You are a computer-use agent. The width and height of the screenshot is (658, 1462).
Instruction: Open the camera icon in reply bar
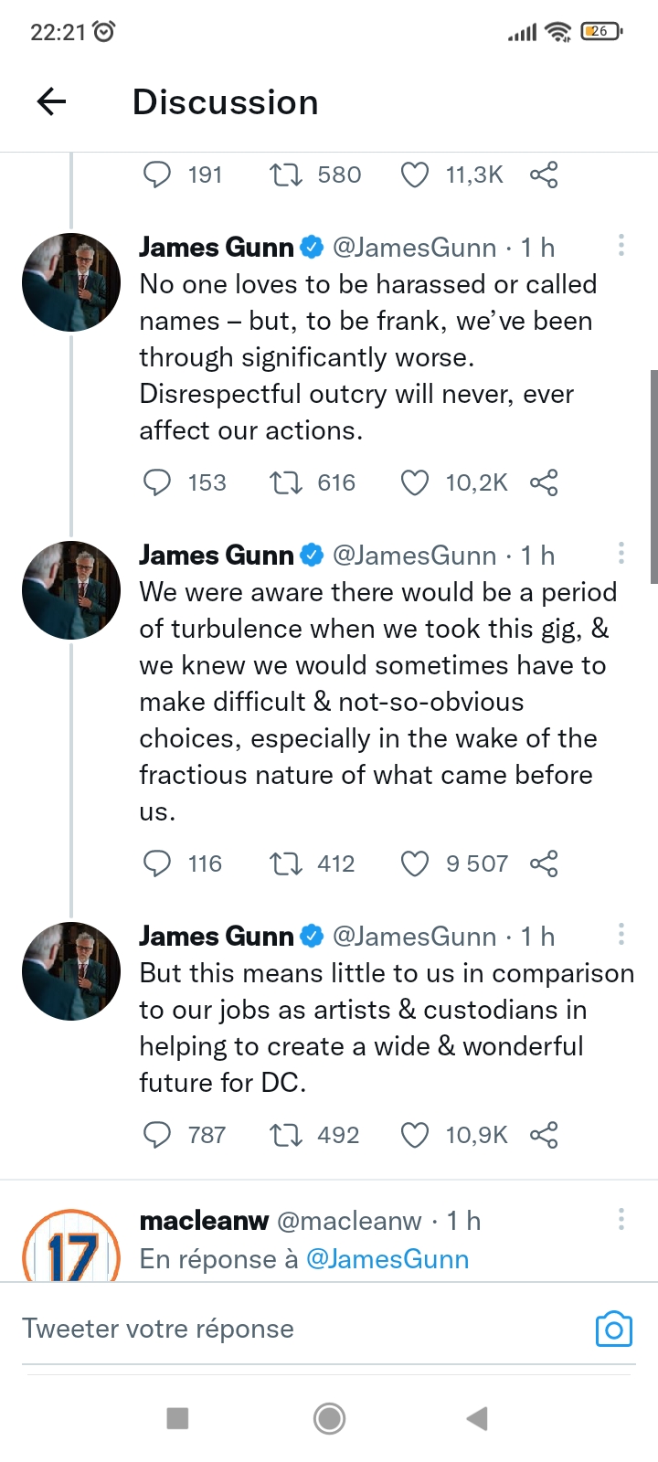613,1329
